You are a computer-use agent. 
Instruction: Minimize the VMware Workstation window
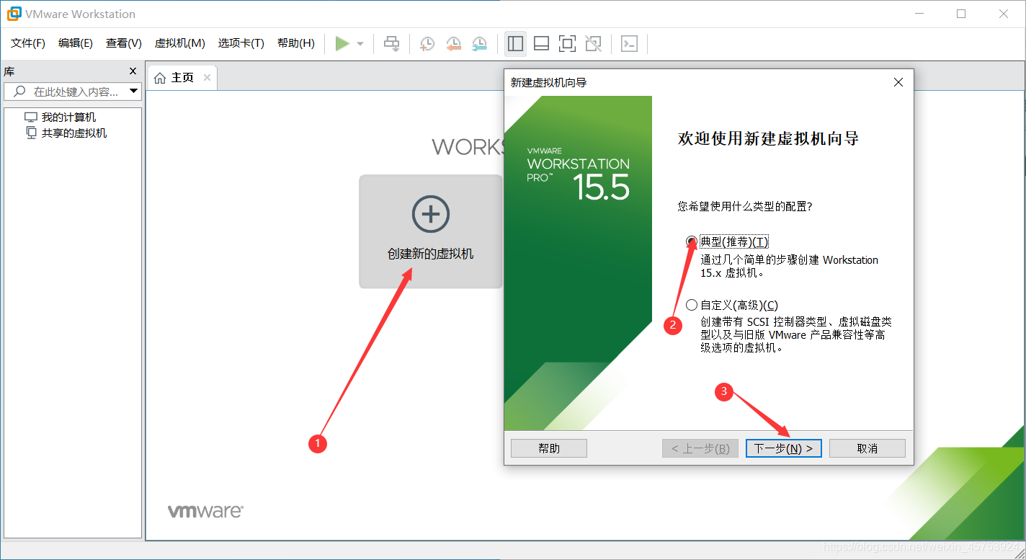point(919,14)
